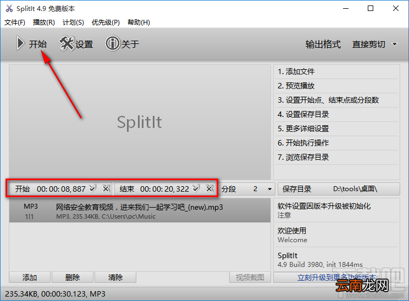The width and height of the screenshot is (409, 301).
Task: Open Settings (设置) with the tools icon
Action: (x=76, y=43)
